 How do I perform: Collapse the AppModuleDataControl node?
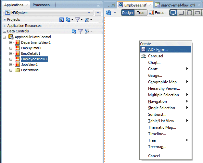[5, 37]
